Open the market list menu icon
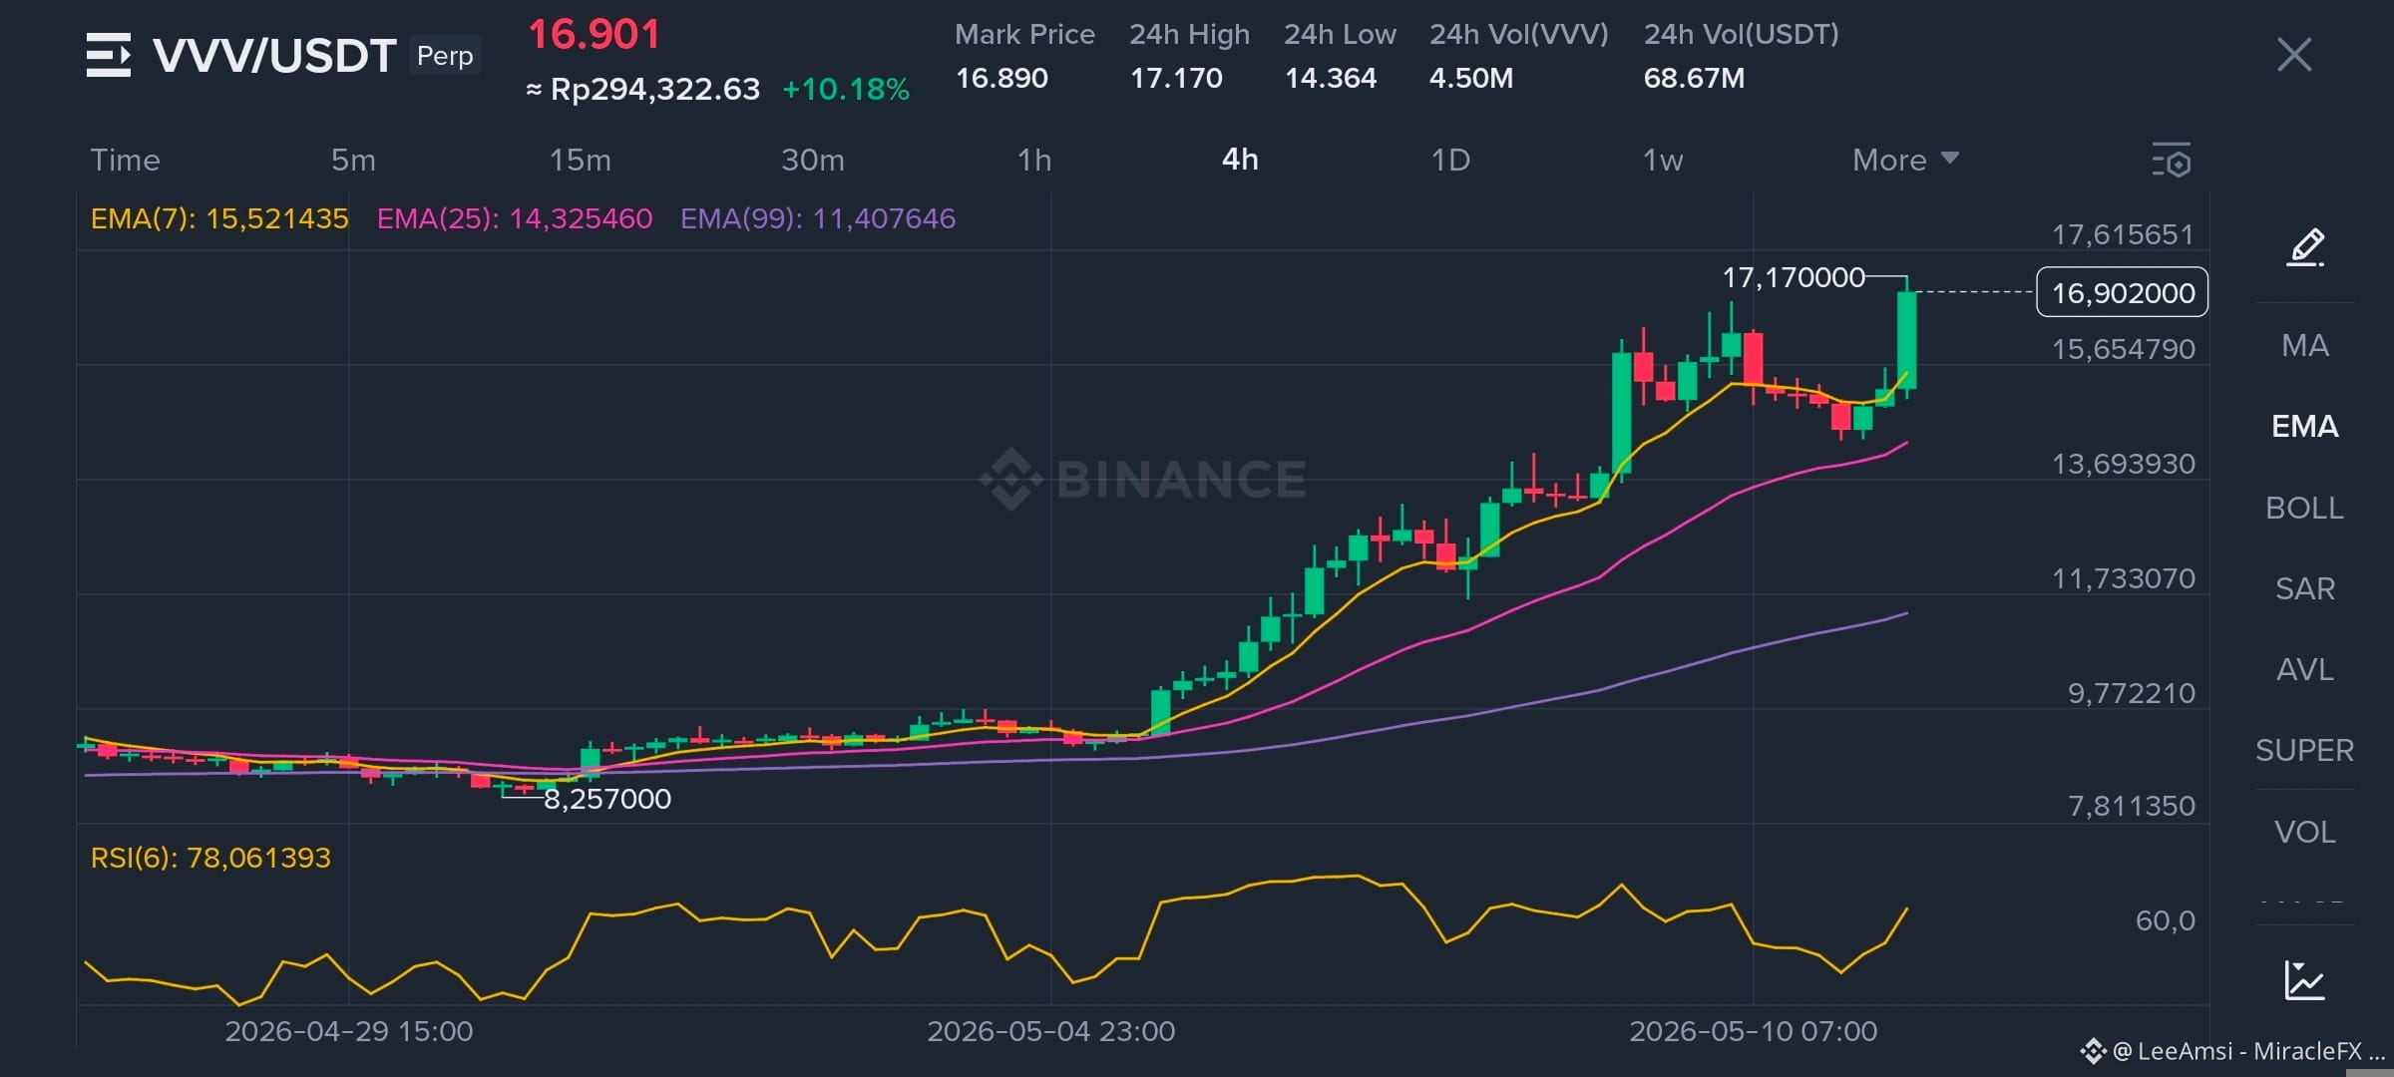Screen dimensions: 2394x1077 click(108, 55)
